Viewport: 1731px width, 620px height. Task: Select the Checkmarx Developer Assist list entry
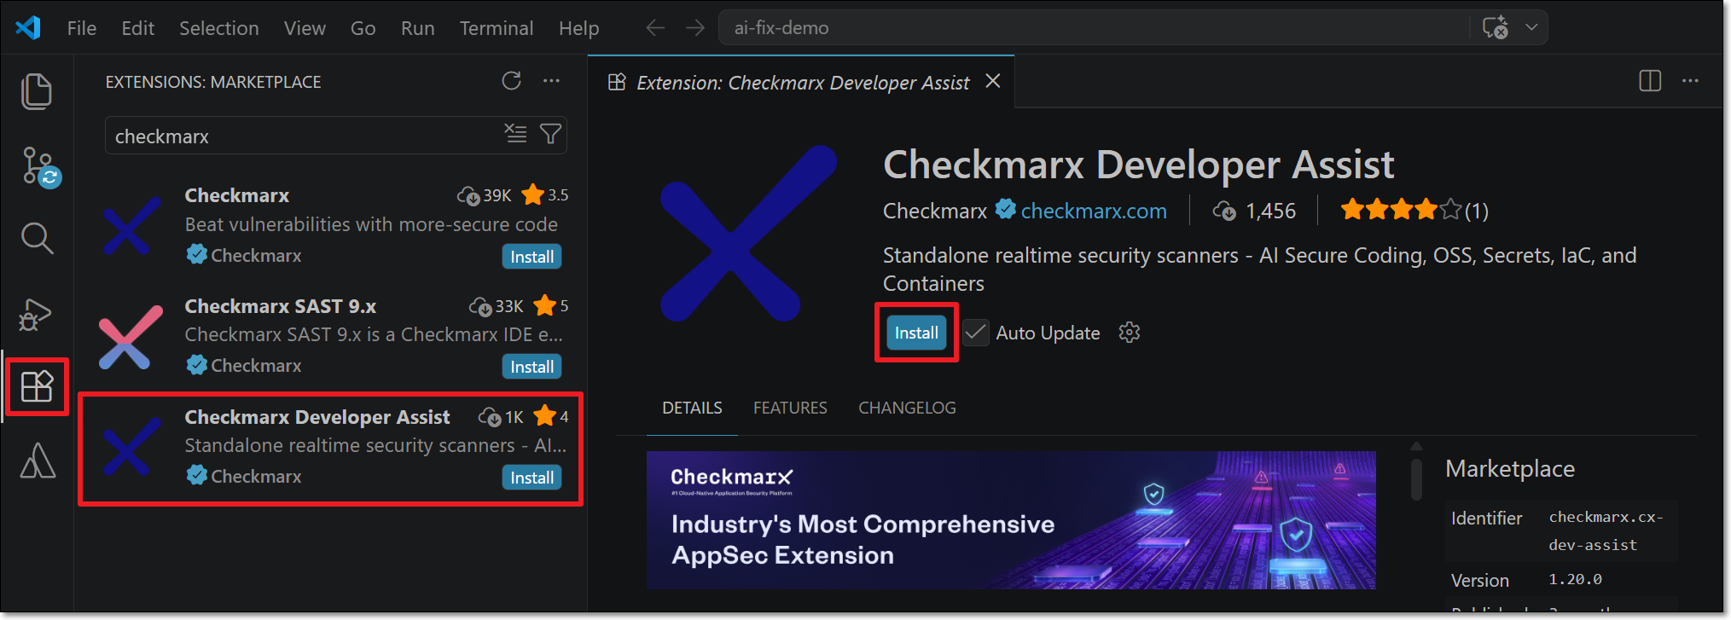coord(331,448)
